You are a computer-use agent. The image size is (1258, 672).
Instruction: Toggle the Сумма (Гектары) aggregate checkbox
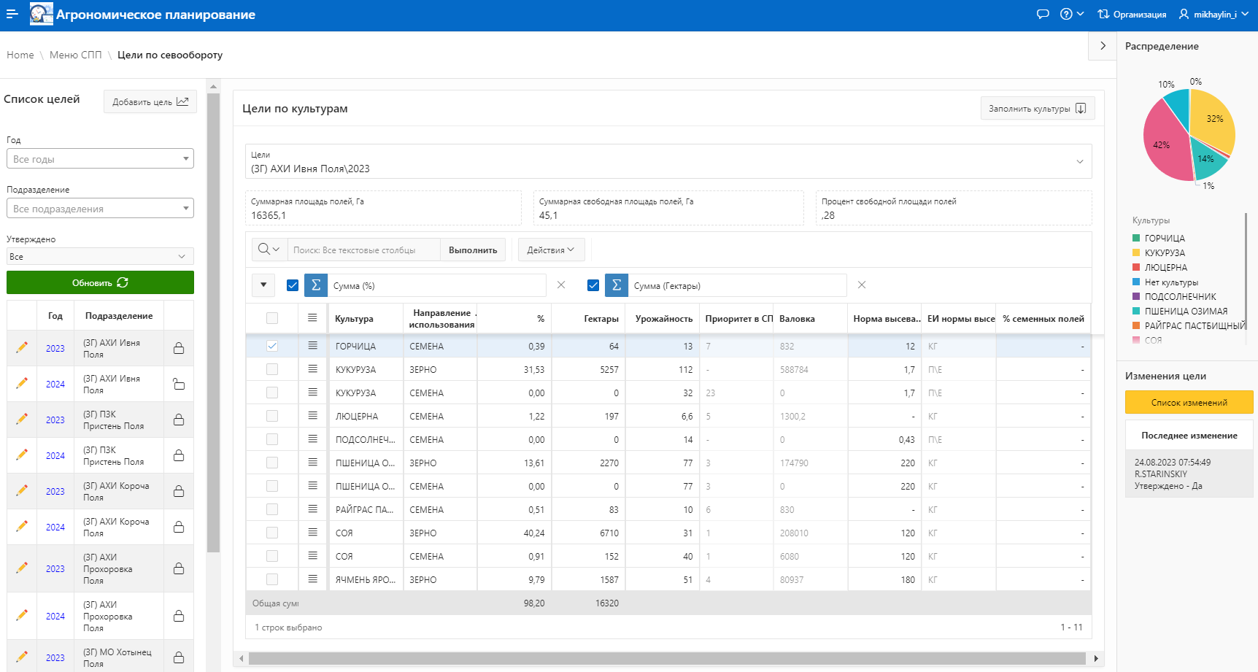tap(593, 285)
